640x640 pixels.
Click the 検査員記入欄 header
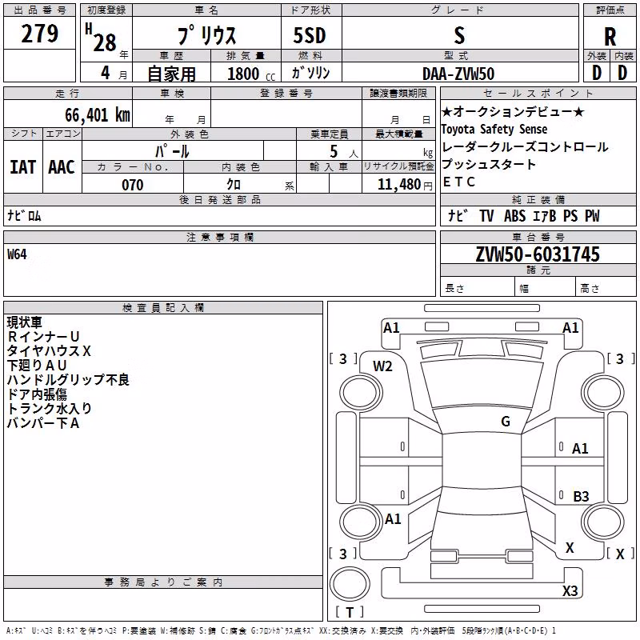click(163, 308)
